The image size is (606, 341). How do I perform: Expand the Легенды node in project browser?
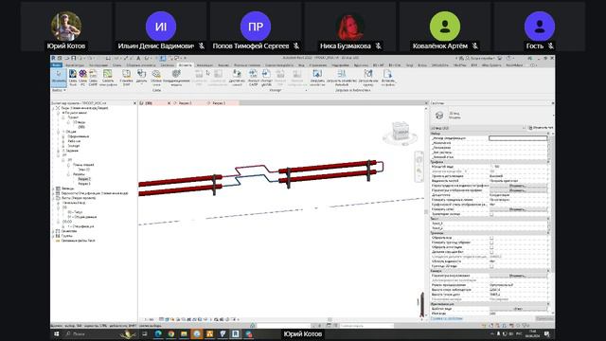(53, 188)
